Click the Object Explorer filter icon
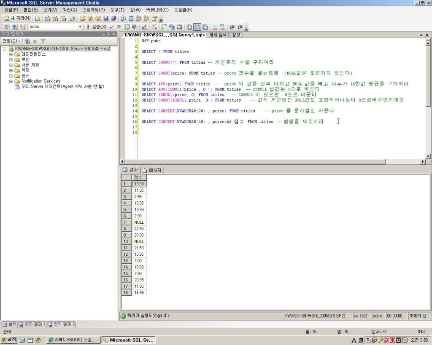The width and height of the screenshot is (432, 345). (x=43, y=41)
